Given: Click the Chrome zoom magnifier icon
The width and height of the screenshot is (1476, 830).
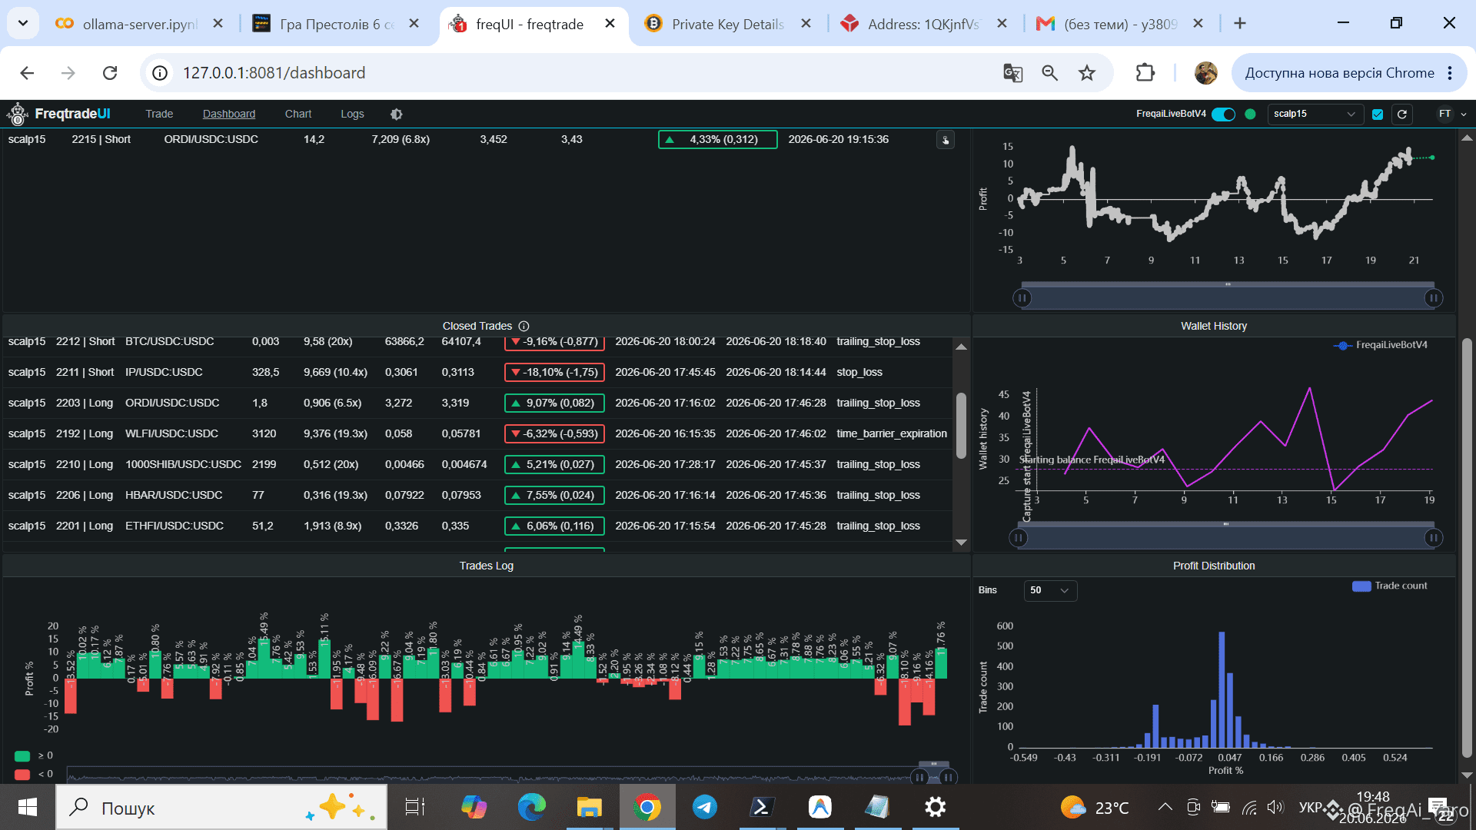Looking at the screenshot, I should point(1049,73).
